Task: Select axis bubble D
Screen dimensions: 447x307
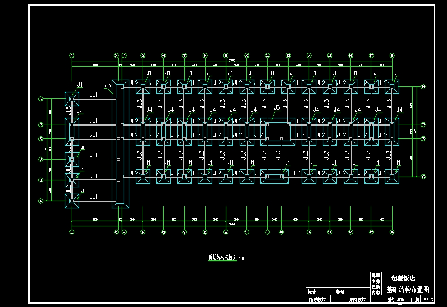Action: [x=40, y=160]
